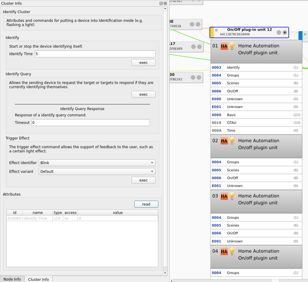This screenshot has width=308, height=282.
Task: Click the horizontal scrollbar left arrow
Action: (x=171, y=281)
